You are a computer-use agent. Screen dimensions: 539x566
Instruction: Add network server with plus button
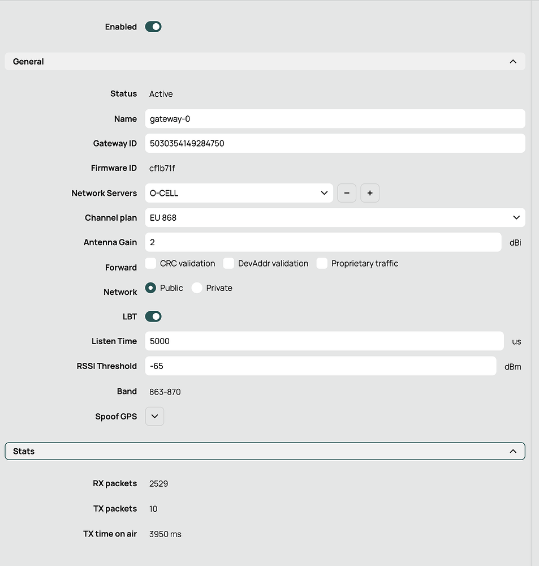pos(370,193)
